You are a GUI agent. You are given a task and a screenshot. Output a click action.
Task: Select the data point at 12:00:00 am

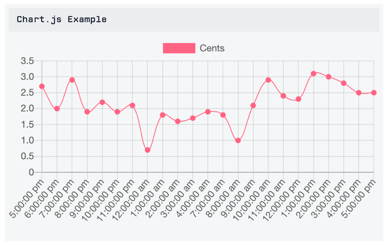click(147, 150)
